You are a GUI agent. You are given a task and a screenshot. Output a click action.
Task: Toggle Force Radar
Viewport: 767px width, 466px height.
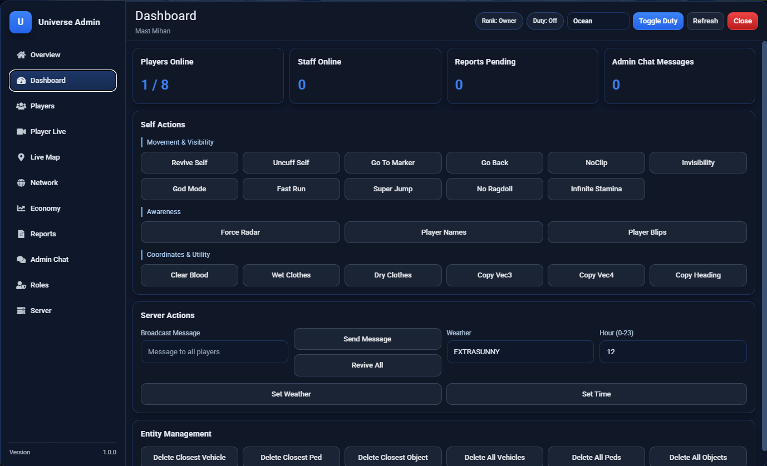240,232
